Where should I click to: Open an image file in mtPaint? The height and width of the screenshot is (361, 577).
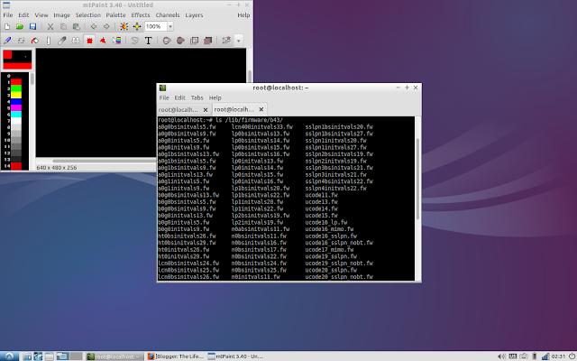20,26
